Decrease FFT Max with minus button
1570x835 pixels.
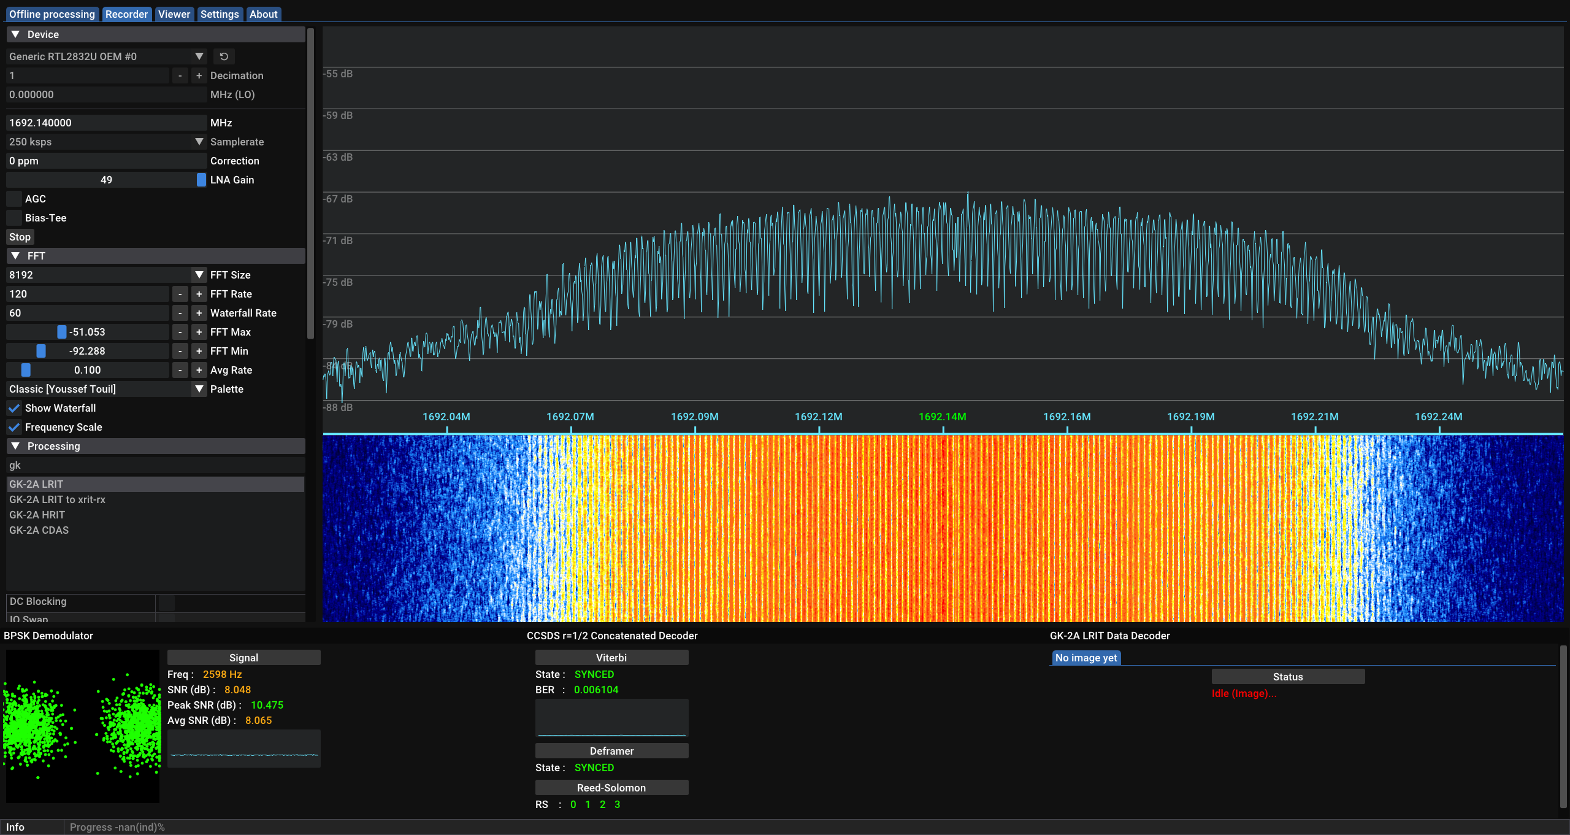[x=180, y=332]
